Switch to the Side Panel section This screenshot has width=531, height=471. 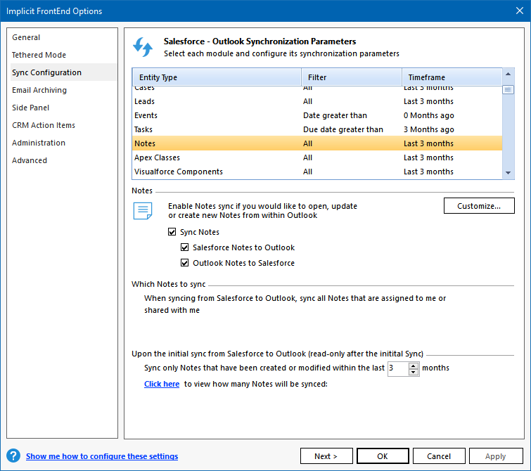31,108
